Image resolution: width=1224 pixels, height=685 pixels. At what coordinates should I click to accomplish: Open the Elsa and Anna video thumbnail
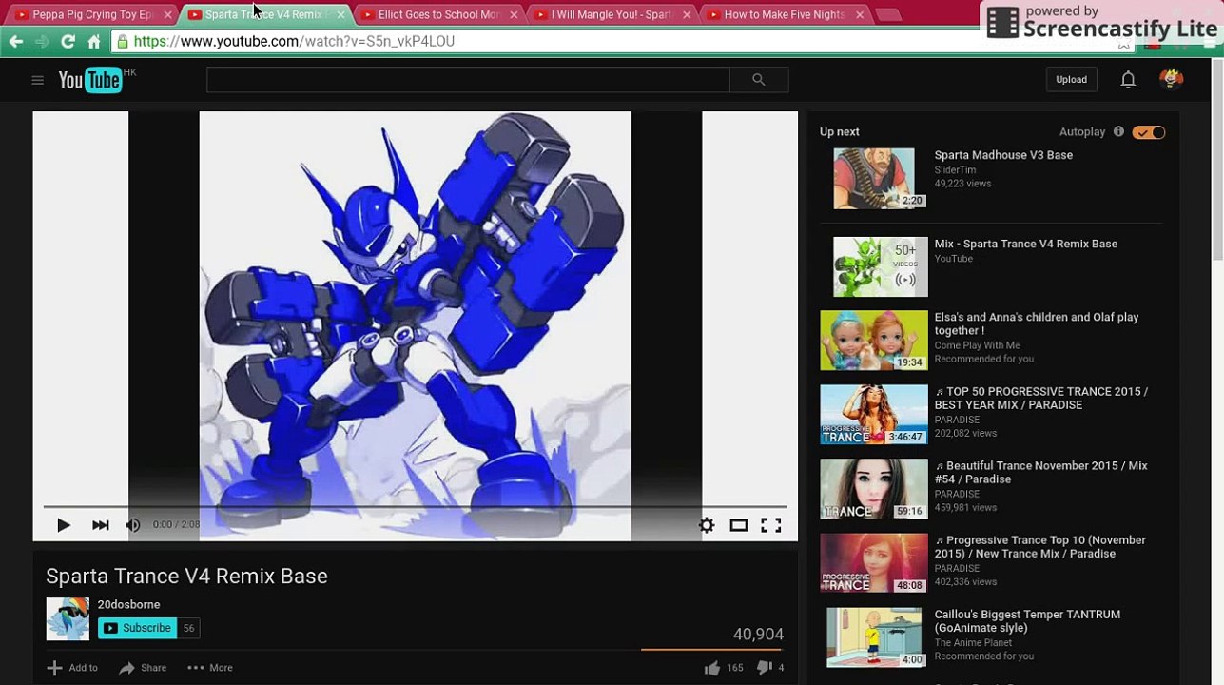coord(874,340)
